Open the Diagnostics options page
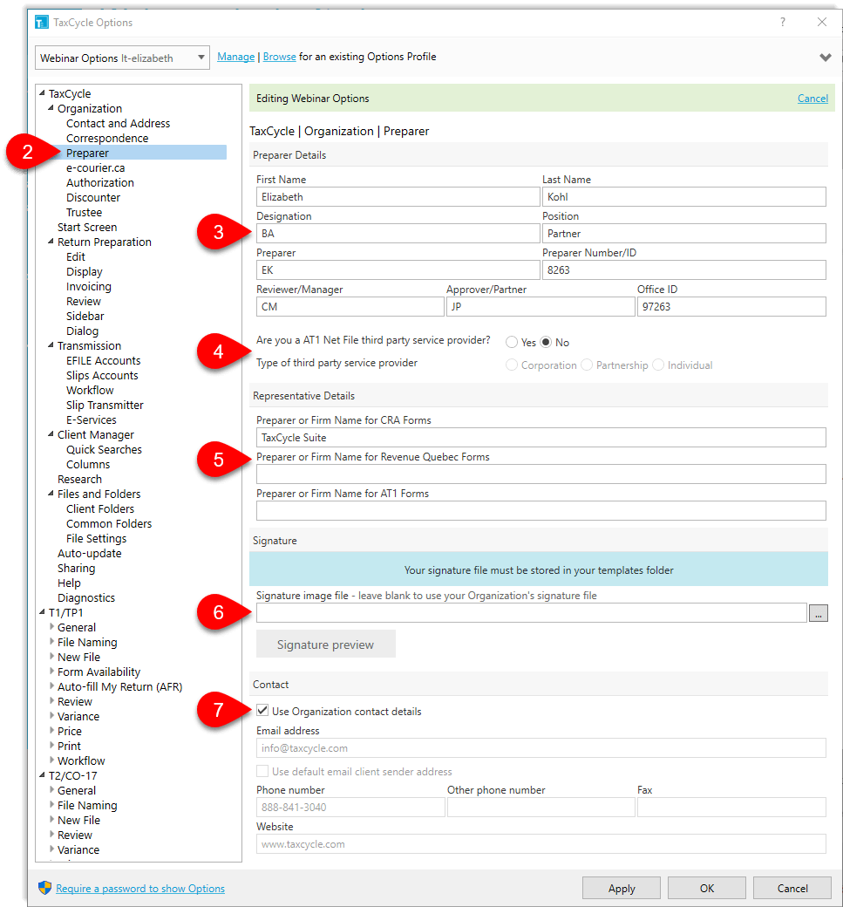Screen dimensions: 843x907 [x=86, y=597]
